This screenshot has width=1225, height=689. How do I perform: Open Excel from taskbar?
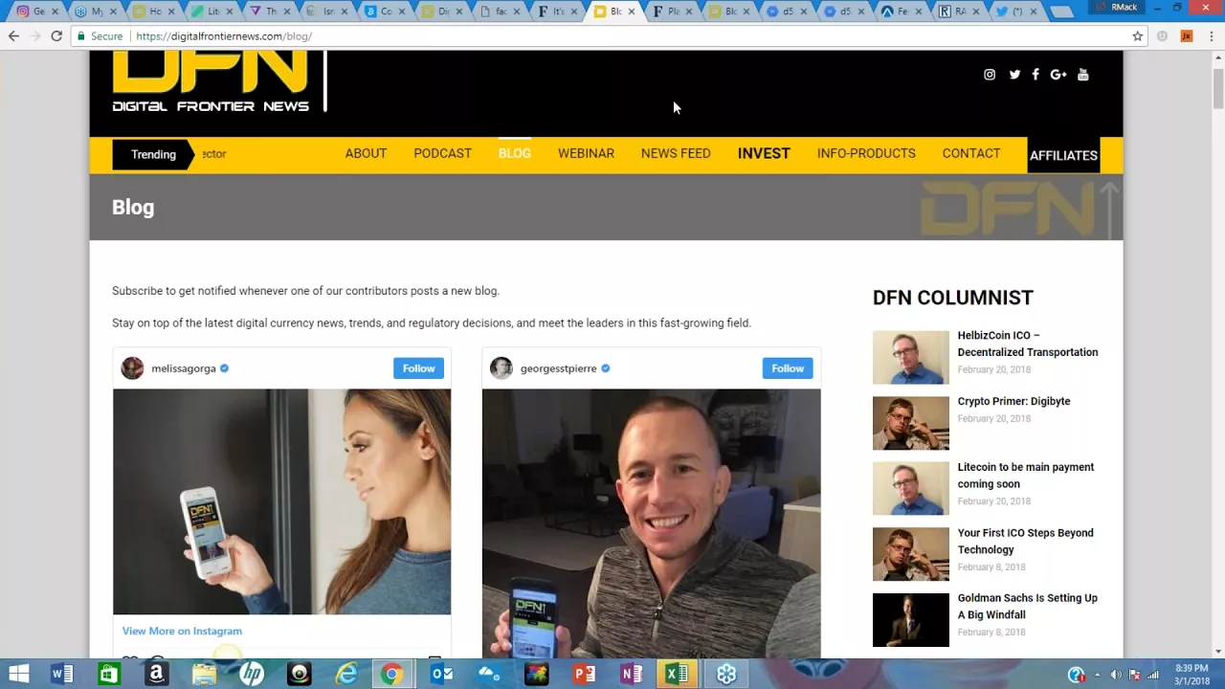tap(678, 674)
